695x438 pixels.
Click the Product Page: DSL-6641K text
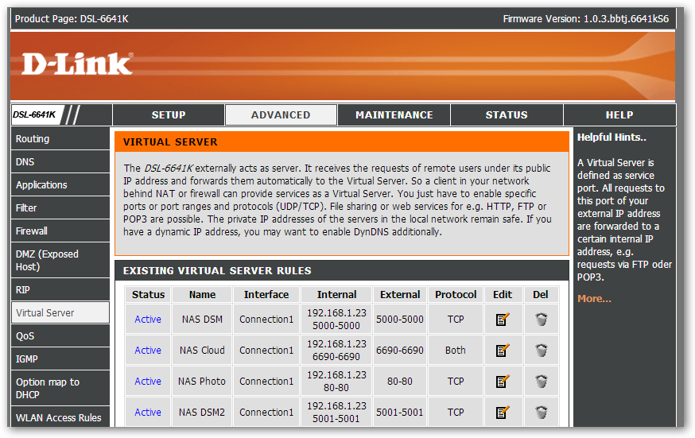[72, 19]
